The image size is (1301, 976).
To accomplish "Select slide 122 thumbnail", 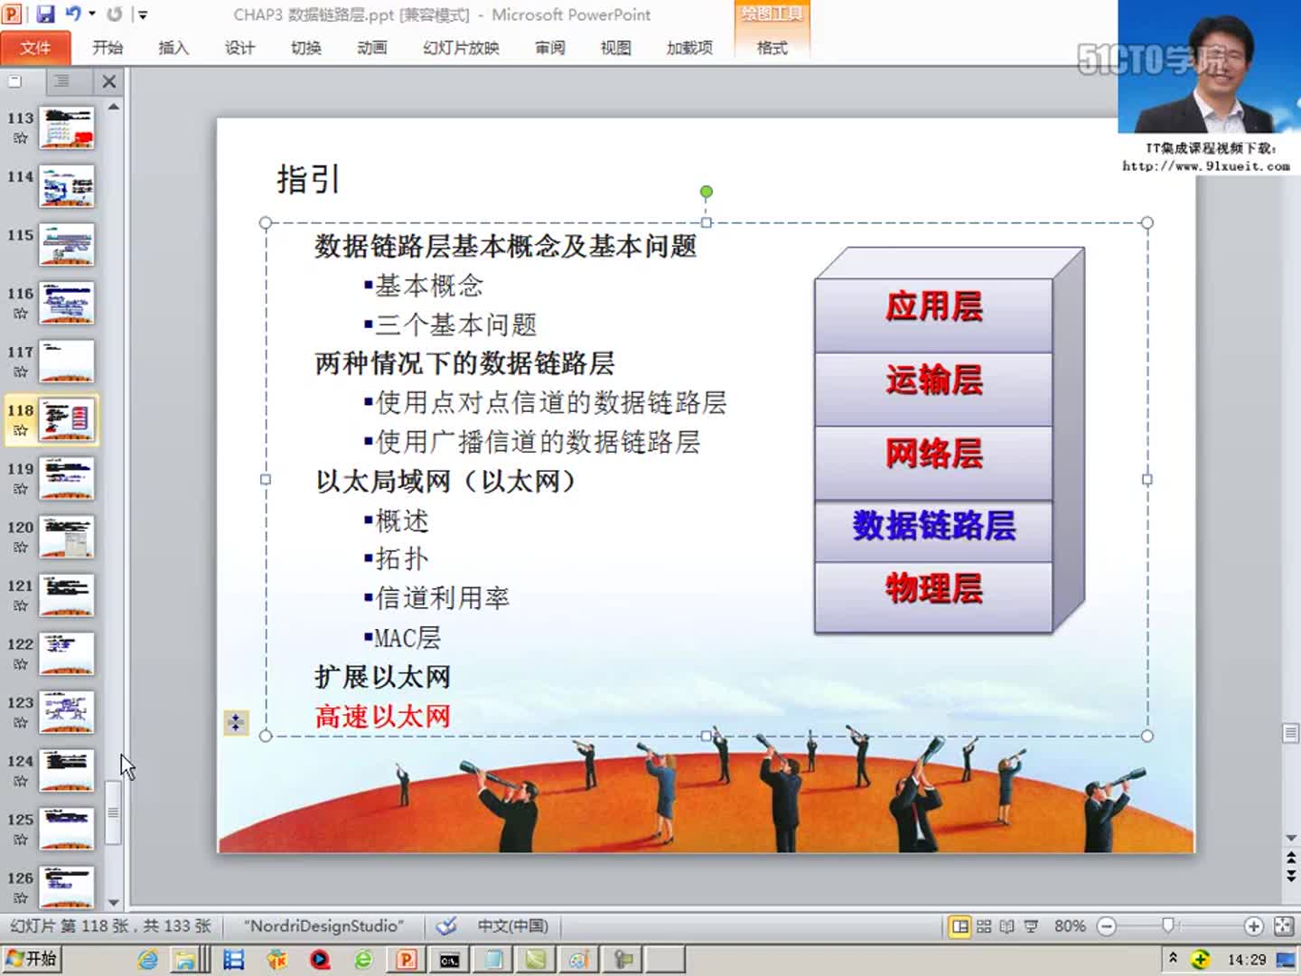I will coord(67,653).
